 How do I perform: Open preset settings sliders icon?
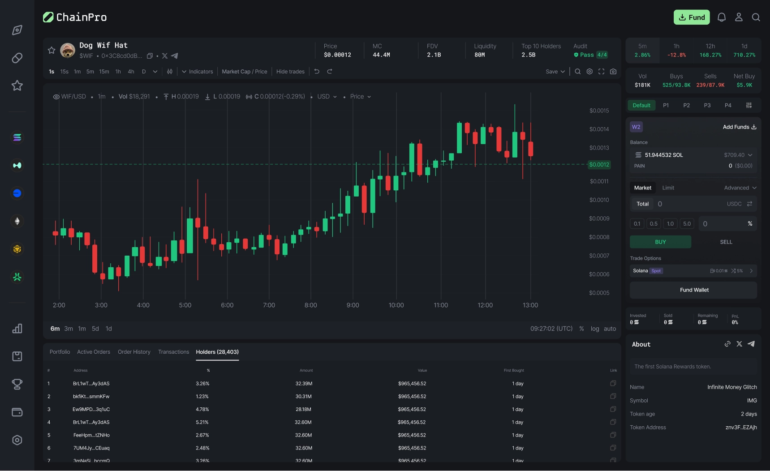(x=748, y=105)
